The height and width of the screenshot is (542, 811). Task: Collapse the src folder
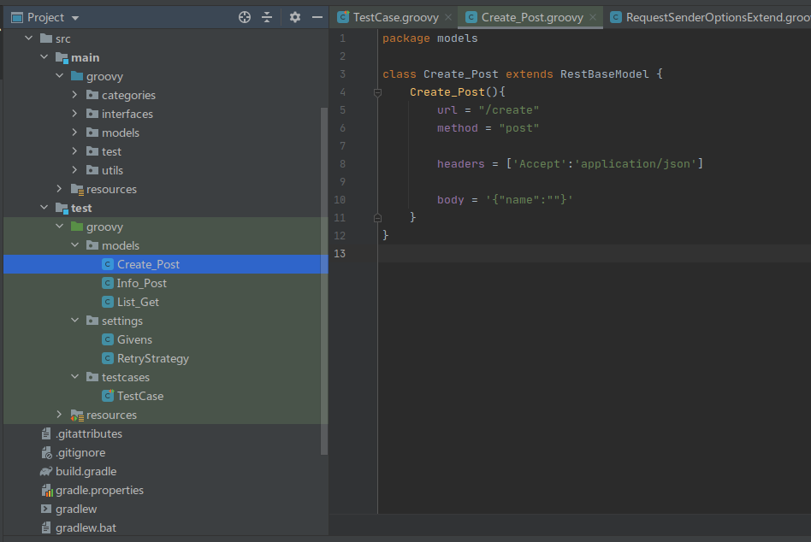pyautogui.click(x=29, y=38)
